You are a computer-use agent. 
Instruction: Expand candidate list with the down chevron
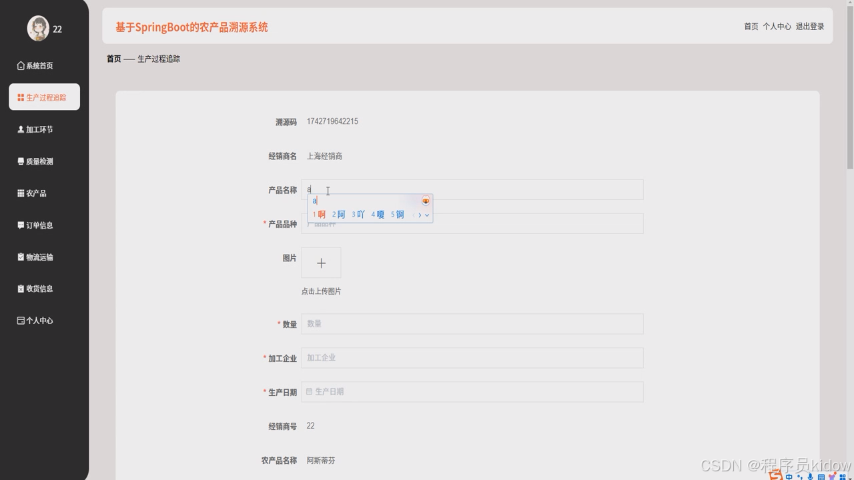point(427,215)
